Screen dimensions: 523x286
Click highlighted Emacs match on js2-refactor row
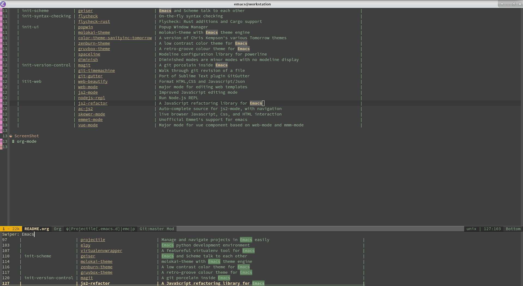pos(256,103)
